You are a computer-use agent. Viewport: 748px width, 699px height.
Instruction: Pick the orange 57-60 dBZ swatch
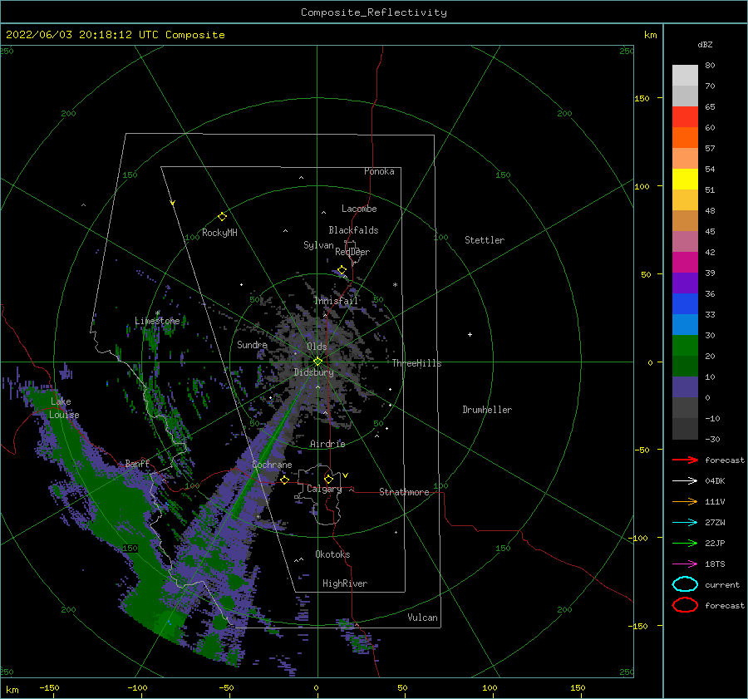[x=685, y=138]
